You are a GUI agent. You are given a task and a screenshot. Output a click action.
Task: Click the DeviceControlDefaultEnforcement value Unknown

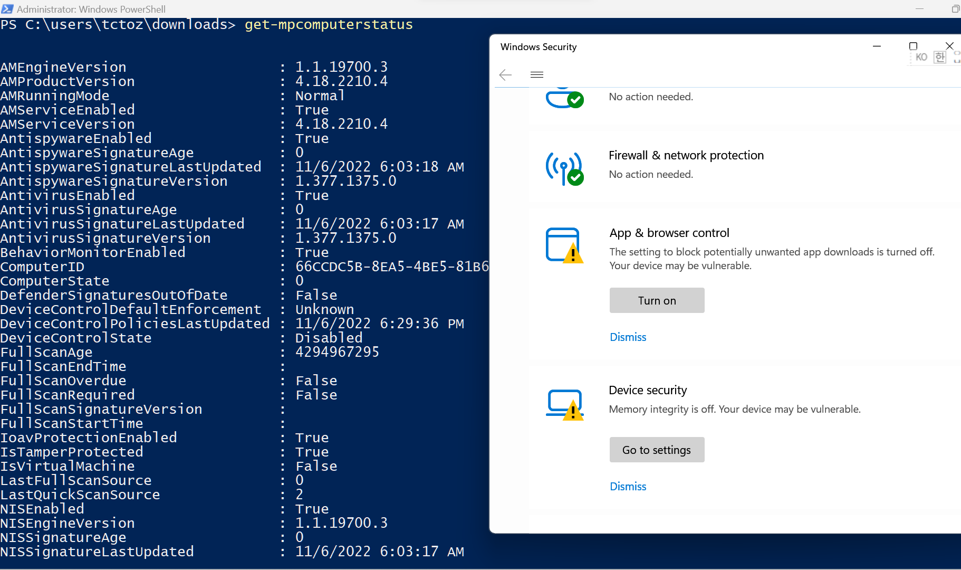[324, 309]
